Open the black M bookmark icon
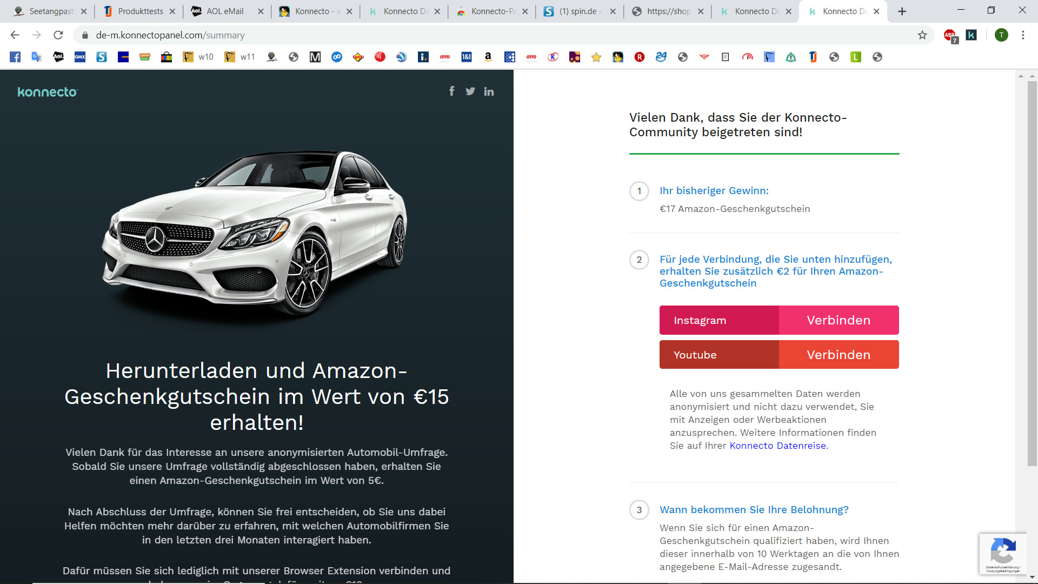 [x=315, y=57]
